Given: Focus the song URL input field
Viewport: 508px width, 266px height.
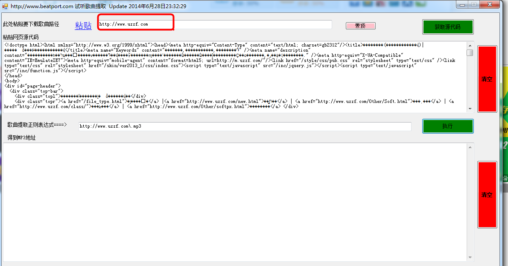Looking at the screenshot, I should pyautogui.click(x=215, y=24).
